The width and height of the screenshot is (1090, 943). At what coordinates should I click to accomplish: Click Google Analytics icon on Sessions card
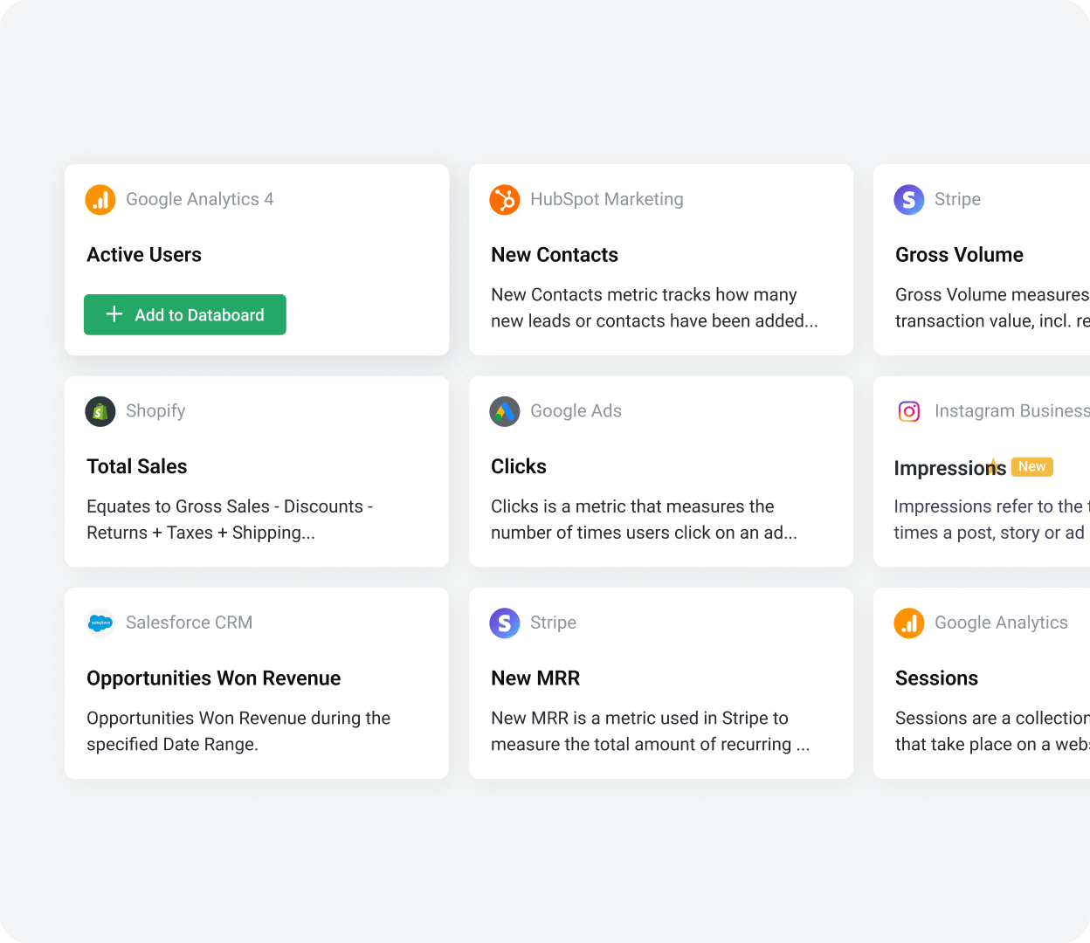(909, 623)
